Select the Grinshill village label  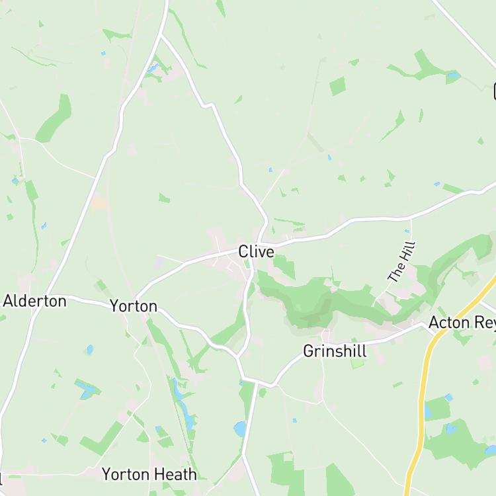point(335,351)
